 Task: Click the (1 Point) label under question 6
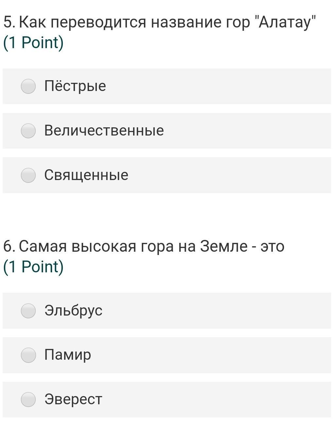click(33, 267)
